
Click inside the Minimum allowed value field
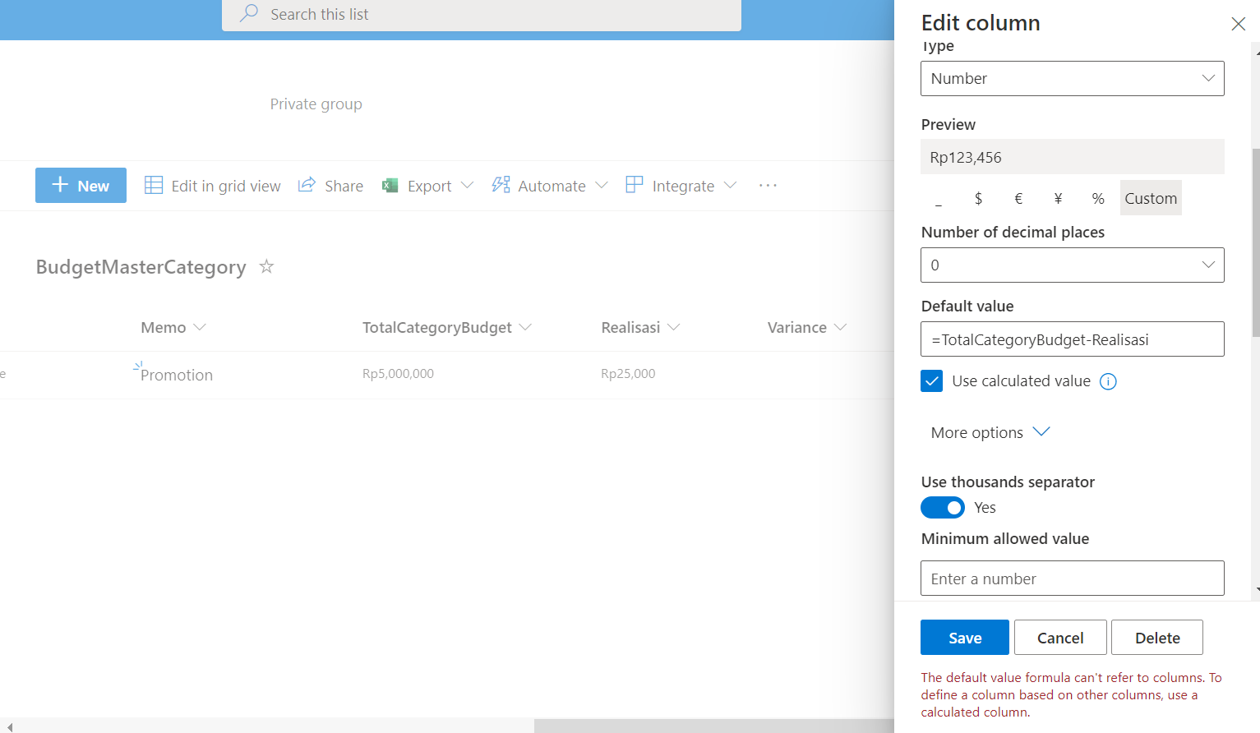click(x=1072, y=578)
